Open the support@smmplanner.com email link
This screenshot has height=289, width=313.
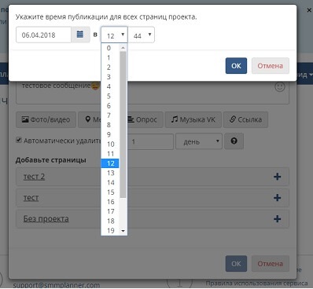coord(57,285)
